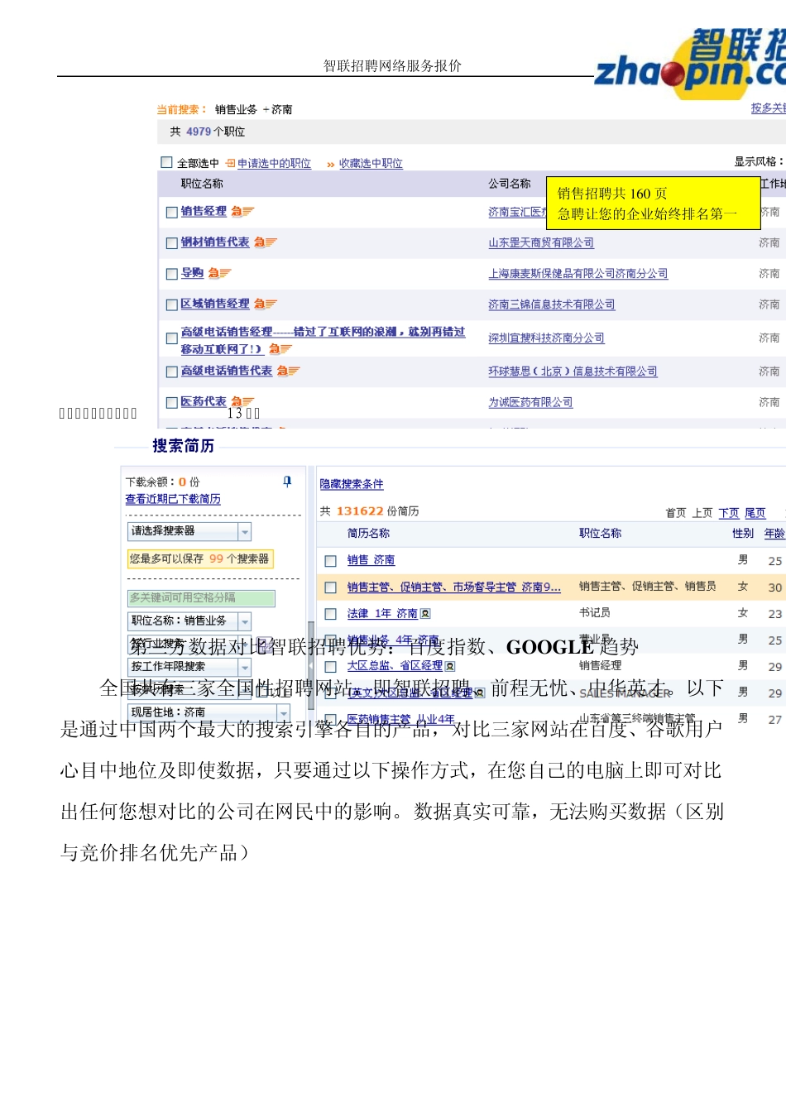Click the urgent icon beside 高级电话销售代表
This screenshot has width=786, height=1112.
289,371
